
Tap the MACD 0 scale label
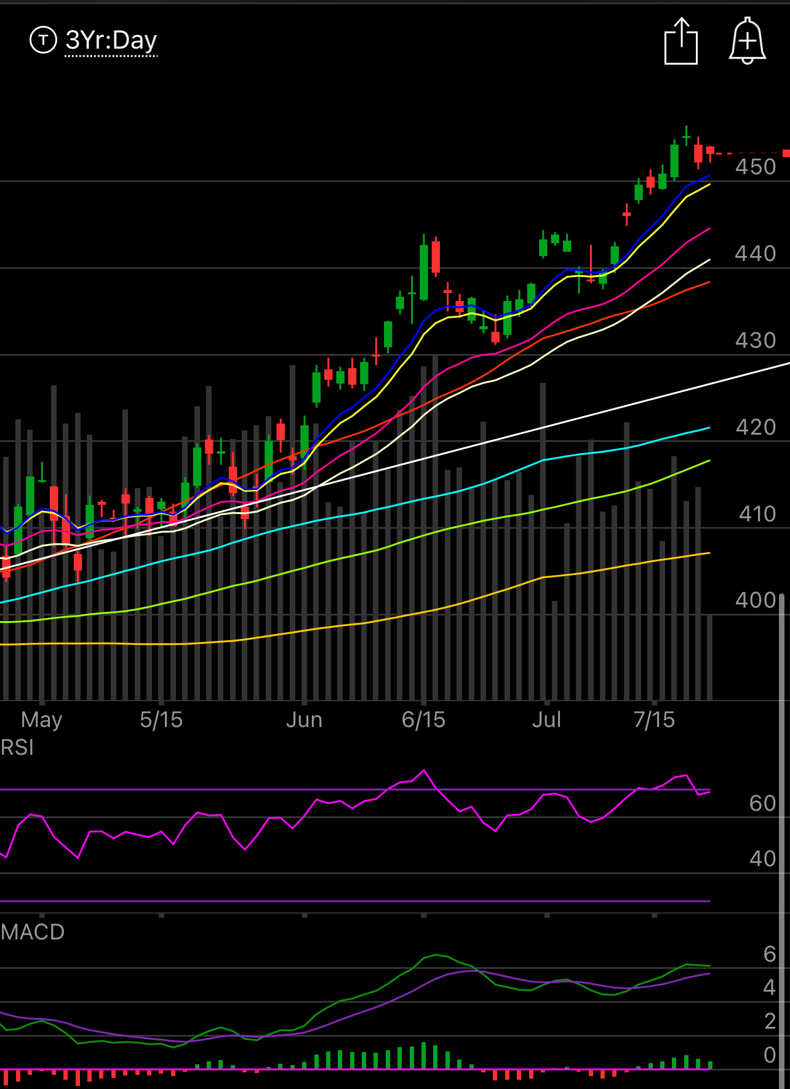click(770, 1055)
